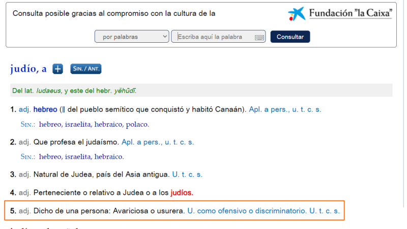Click the Fundación "la Caixa" text link
This screenshot has width=407, height=229.
tap(351, 13)
